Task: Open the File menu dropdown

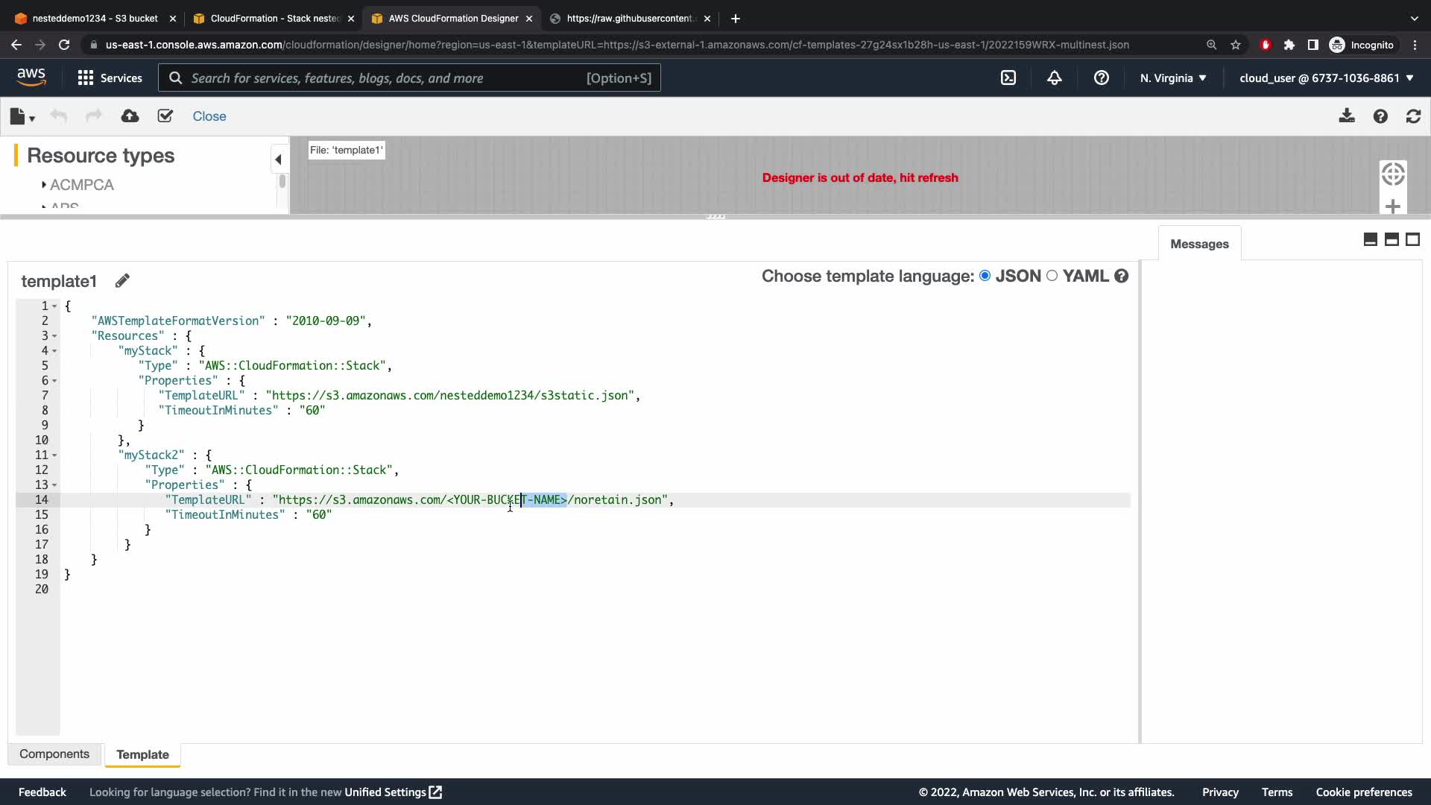Action: [x=22, y=116]
